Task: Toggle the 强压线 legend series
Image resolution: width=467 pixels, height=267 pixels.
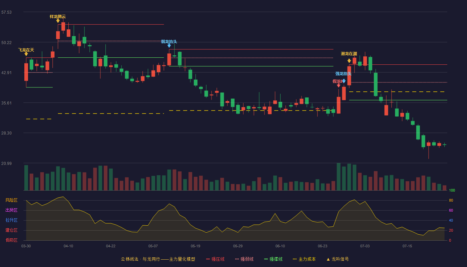Action: point(215,259)
